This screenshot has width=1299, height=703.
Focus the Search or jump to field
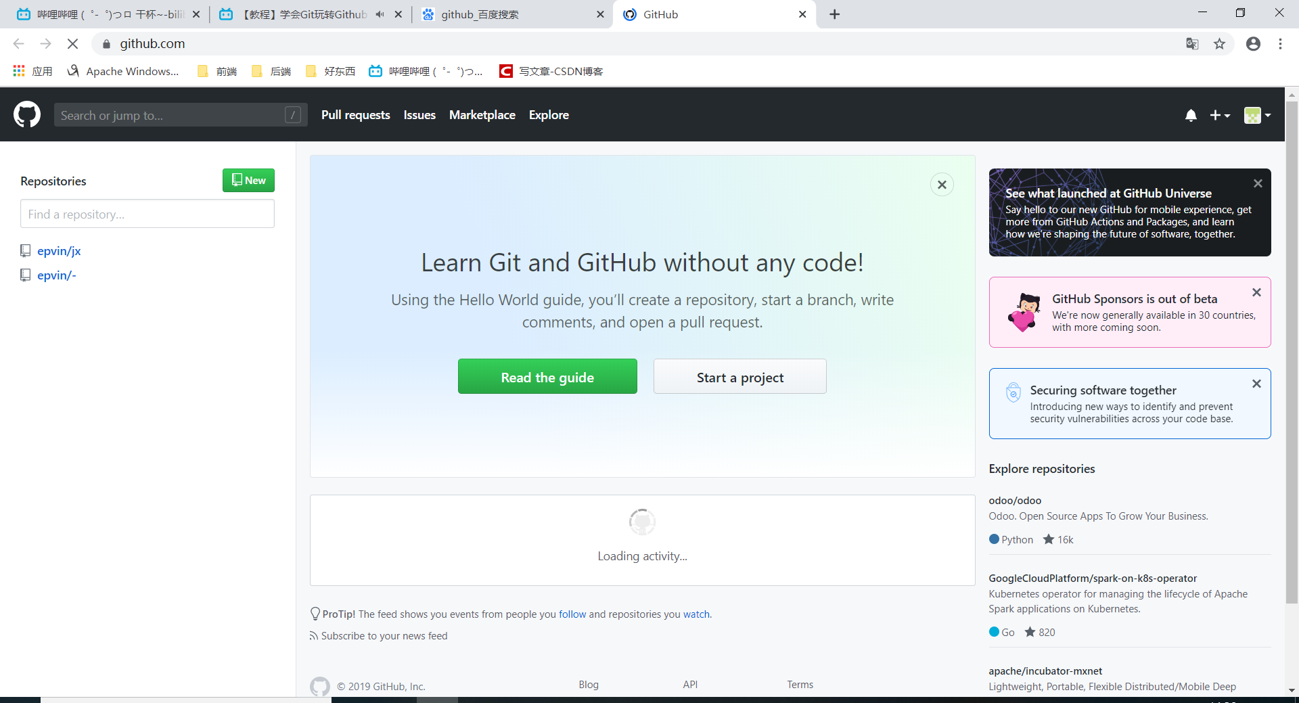pyautogui.click(x=181, y=115)
